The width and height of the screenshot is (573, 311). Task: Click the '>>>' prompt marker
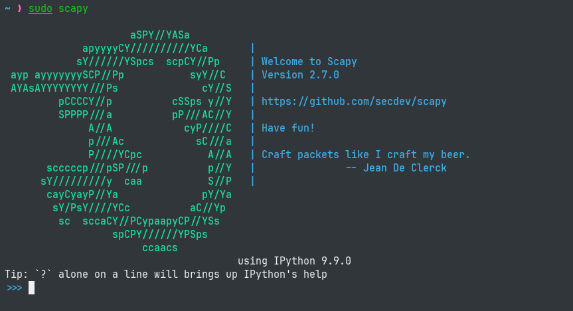point(14,288)
